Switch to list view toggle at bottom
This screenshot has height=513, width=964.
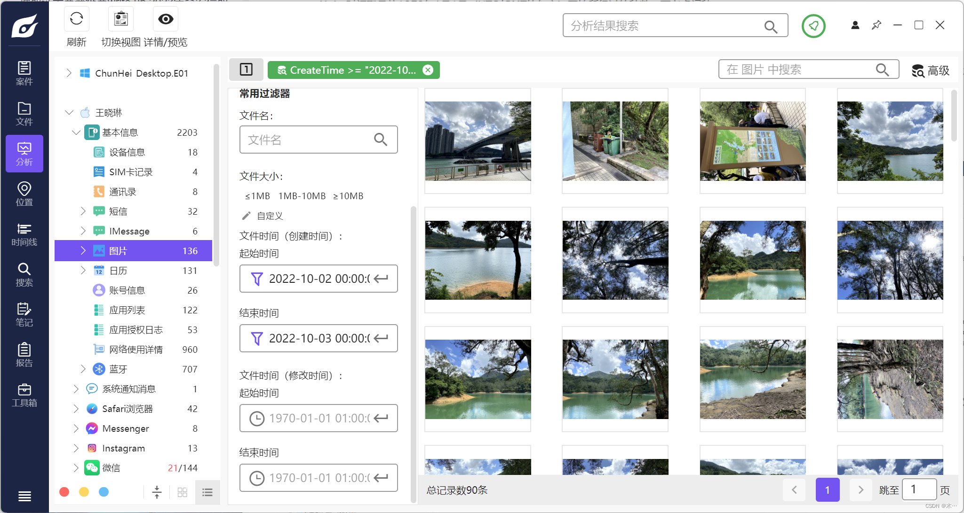click(207, 492)
